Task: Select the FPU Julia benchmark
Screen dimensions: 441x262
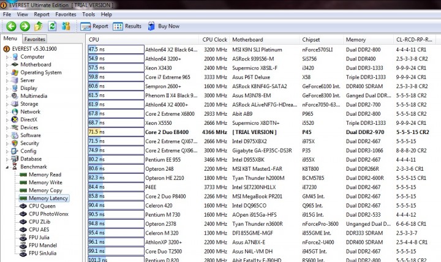Action: click(39, 238)
